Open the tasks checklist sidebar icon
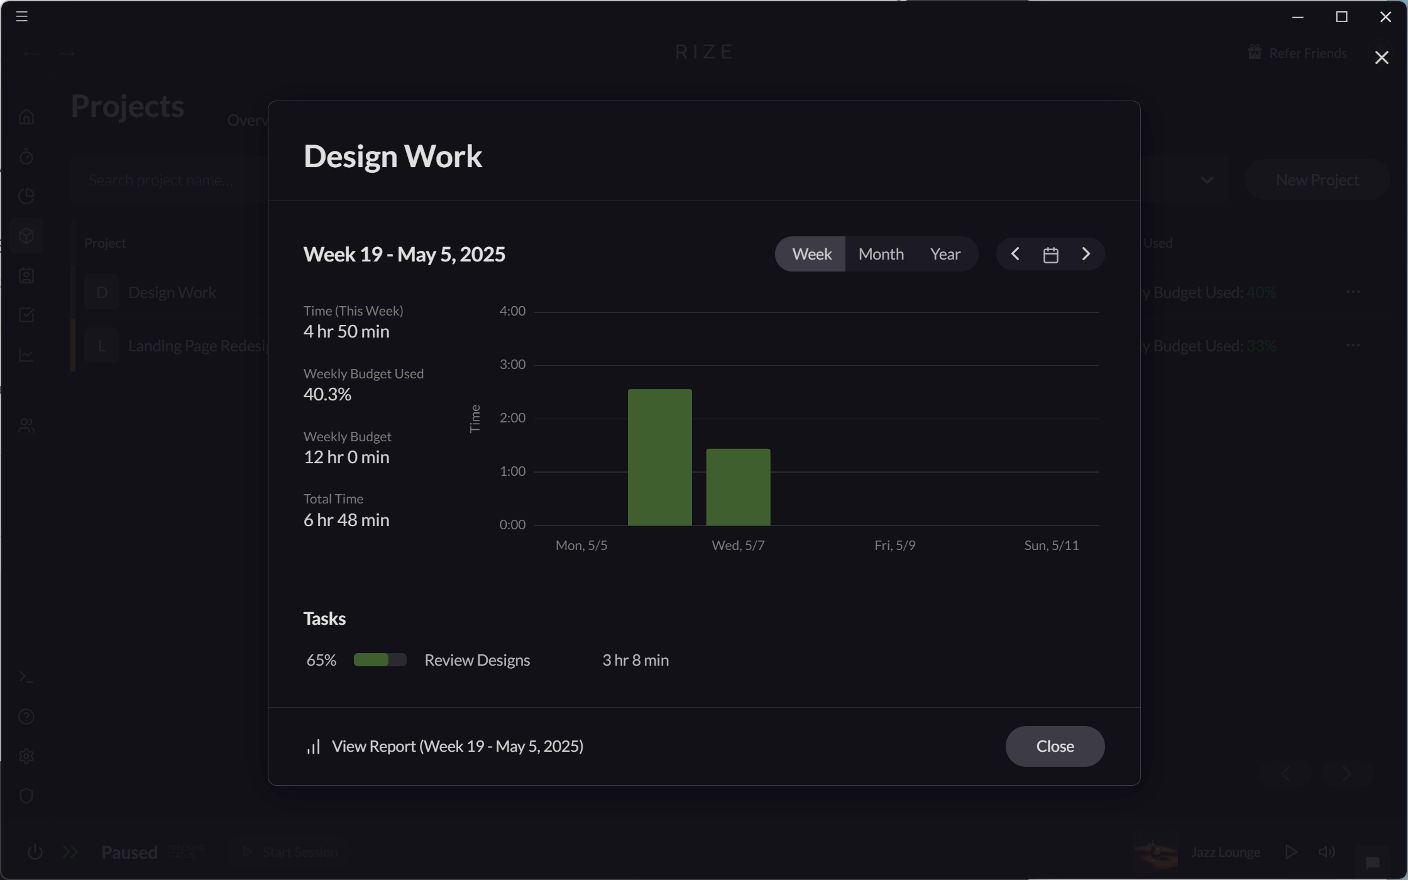Image resolution: width=1408 pixels, height=880 pixels. 26,315
